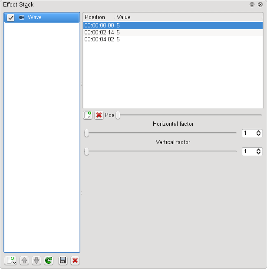The height and width of the screenshot is (269, 267).
Task: Open add new effect dropdown button
Action: coord(10,261)
